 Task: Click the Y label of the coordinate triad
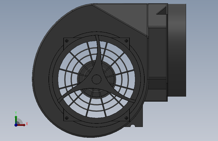click(x=16, y=113)
